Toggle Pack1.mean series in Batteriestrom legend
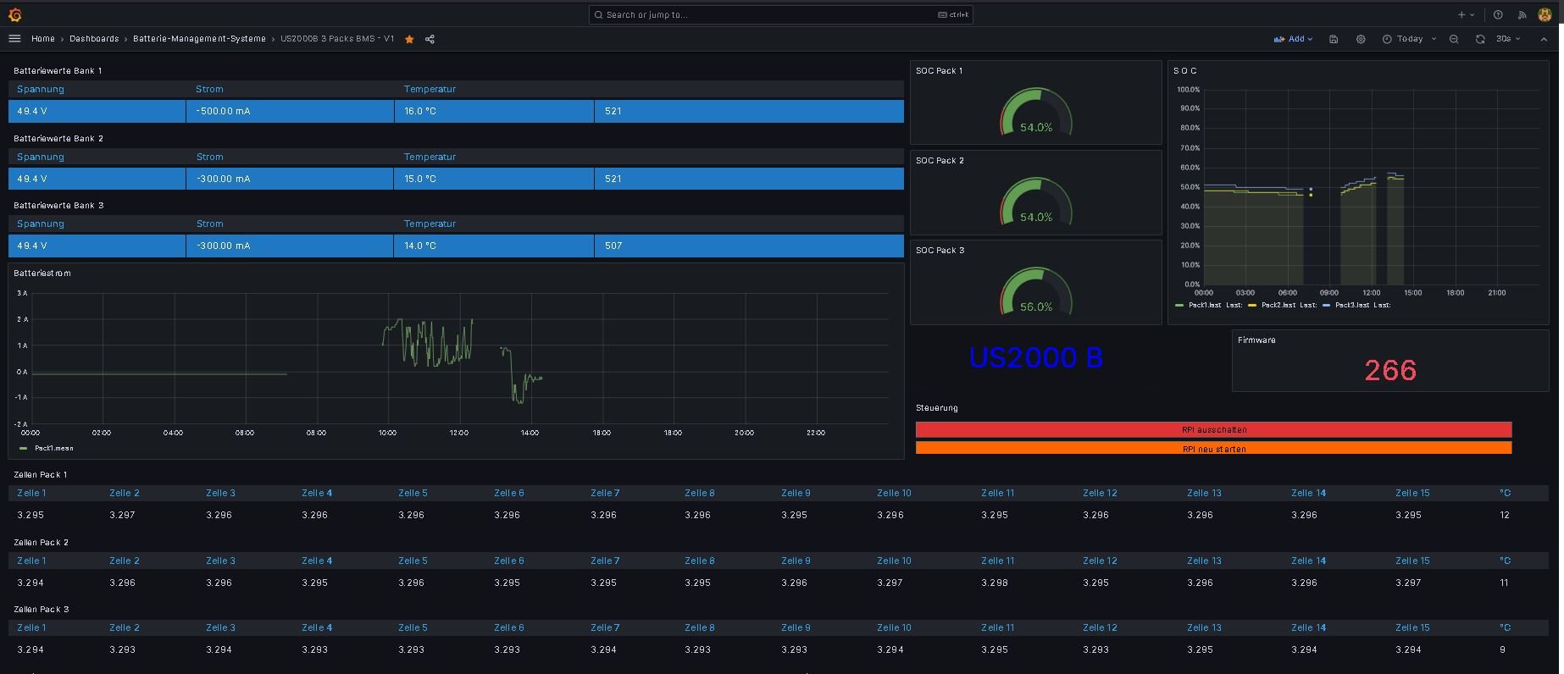This screenshot has height=674, width=1564. point(53,448)
